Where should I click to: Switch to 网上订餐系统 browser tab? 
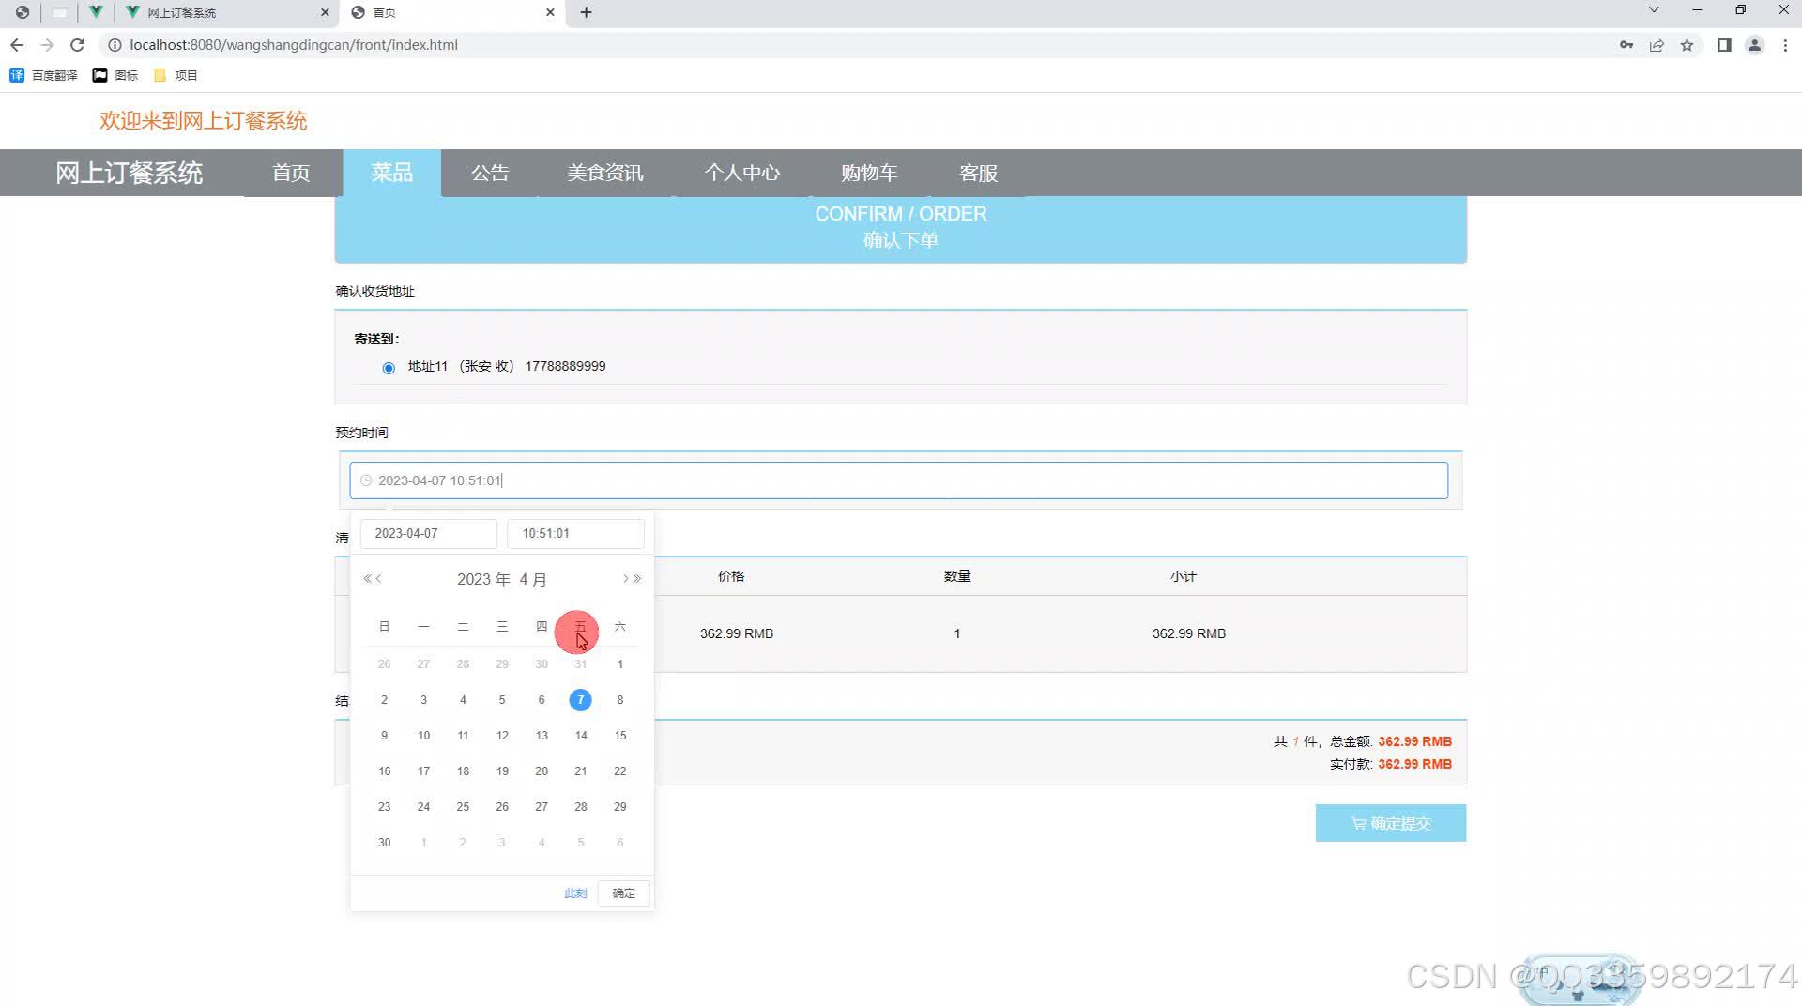[x=225, y=12]
